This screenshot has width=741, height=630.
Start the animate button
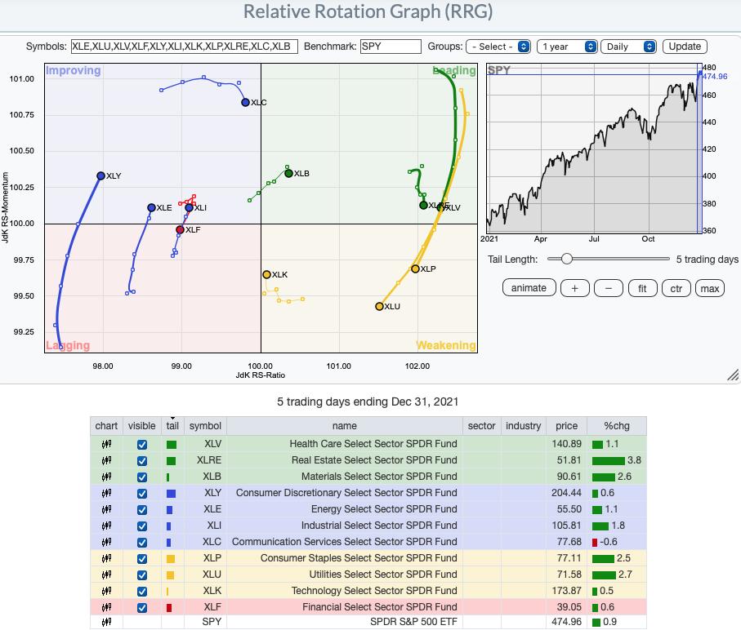(x=529, y=288)
